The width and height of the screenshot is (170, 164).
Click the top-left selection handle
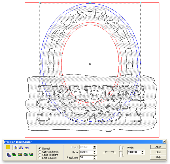click(40, 3)
